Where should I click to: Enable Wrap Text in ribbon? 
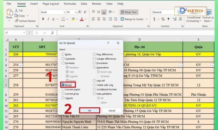click(129, 12)
